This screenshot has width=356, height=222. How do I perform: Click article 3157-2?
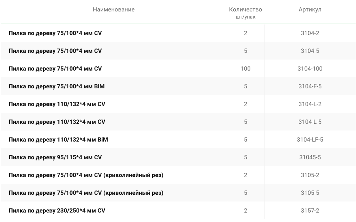click(310, 211)
